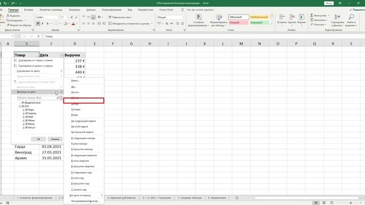Uncheck the Март month checkbox
The height and width of the screenshot is (205, 365).
tap(27, 110)
